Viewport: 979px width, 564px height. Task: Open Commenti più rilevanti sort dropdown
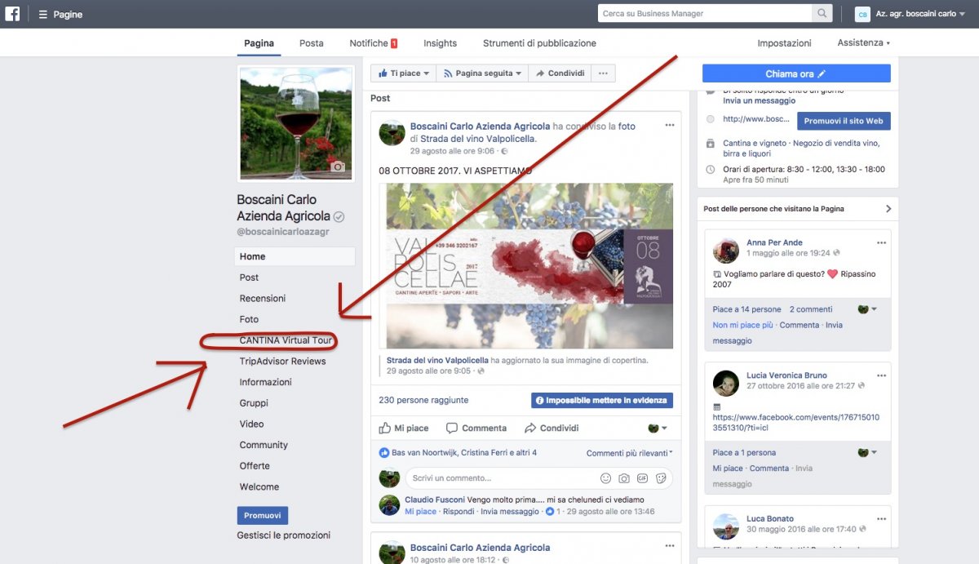pyautogui.click(x=629, y=453)
